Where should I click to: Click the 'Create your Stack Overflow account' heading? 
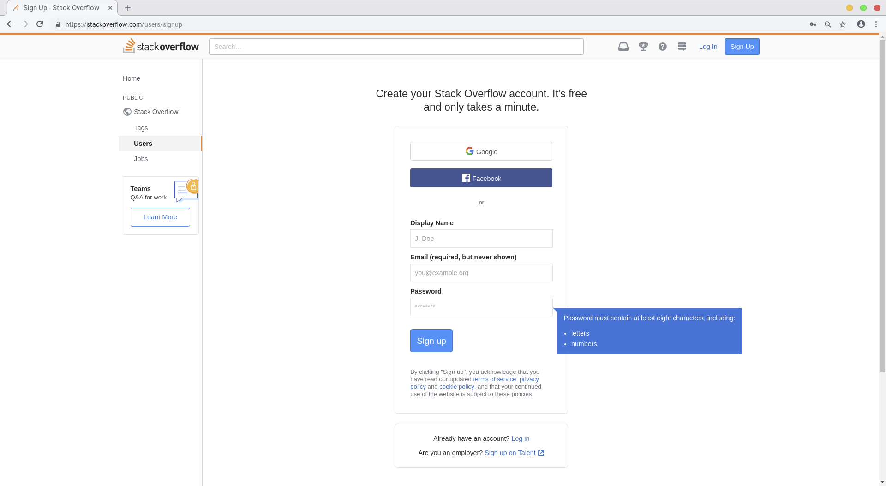pyautogui.click(x=481, y=100)
